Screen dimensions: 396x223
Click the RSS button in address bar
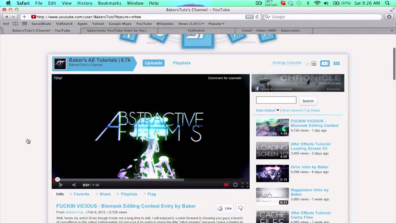[249, 17]
